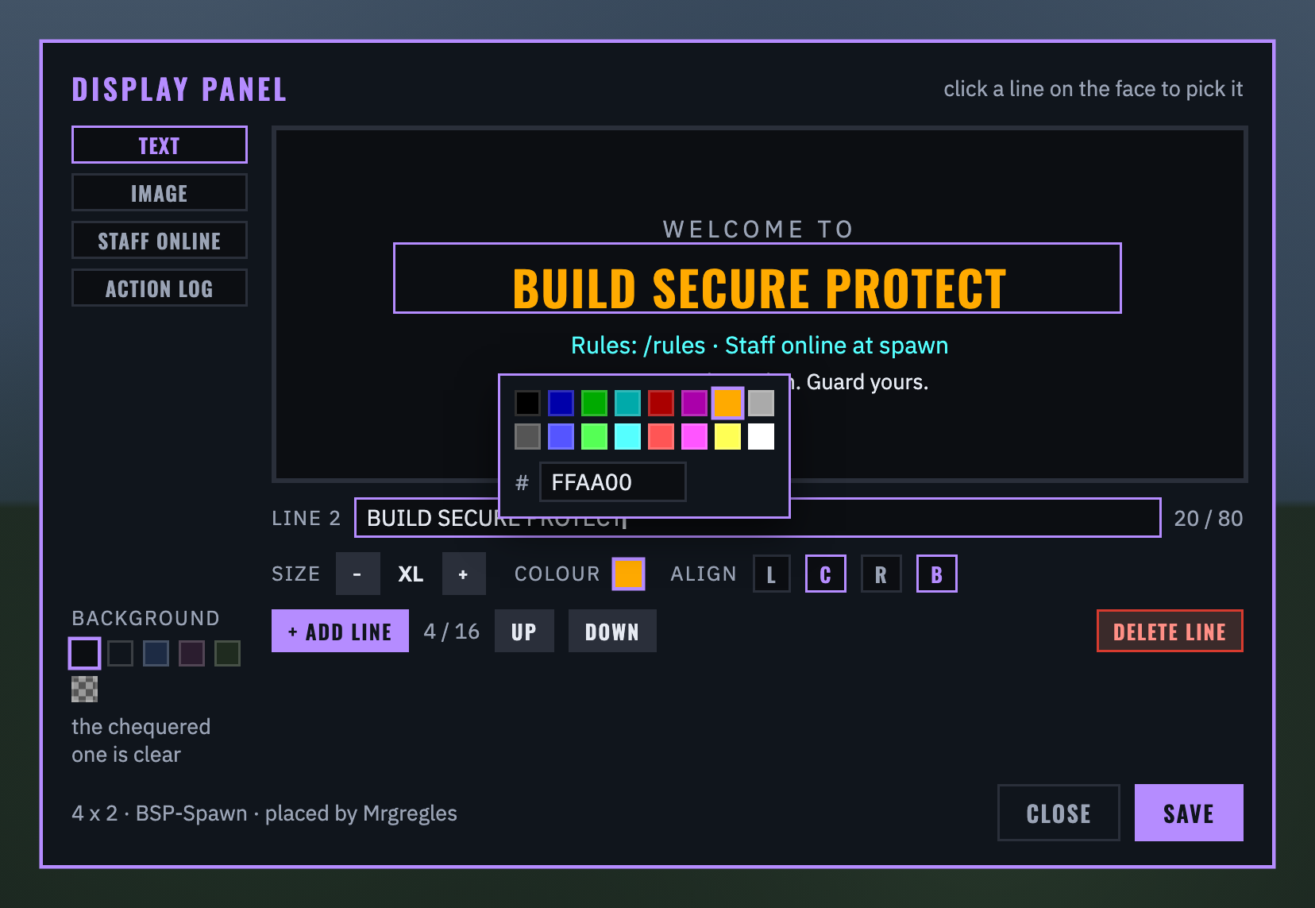Select the black background swatch
Image resolution: width=1315 pixels, height=908 pixels.
pos(84,653)
